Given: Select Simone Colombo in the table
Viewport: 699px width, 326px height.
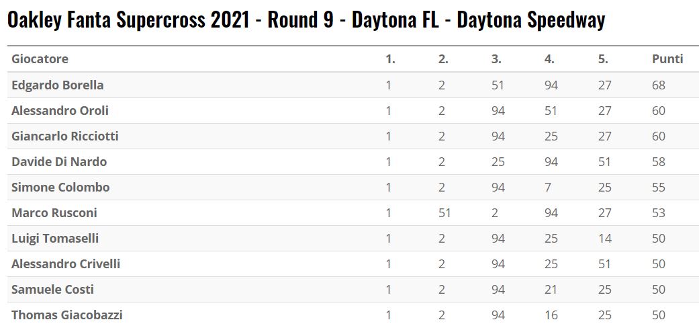Looking at the screenshot, I should (60, 188).
